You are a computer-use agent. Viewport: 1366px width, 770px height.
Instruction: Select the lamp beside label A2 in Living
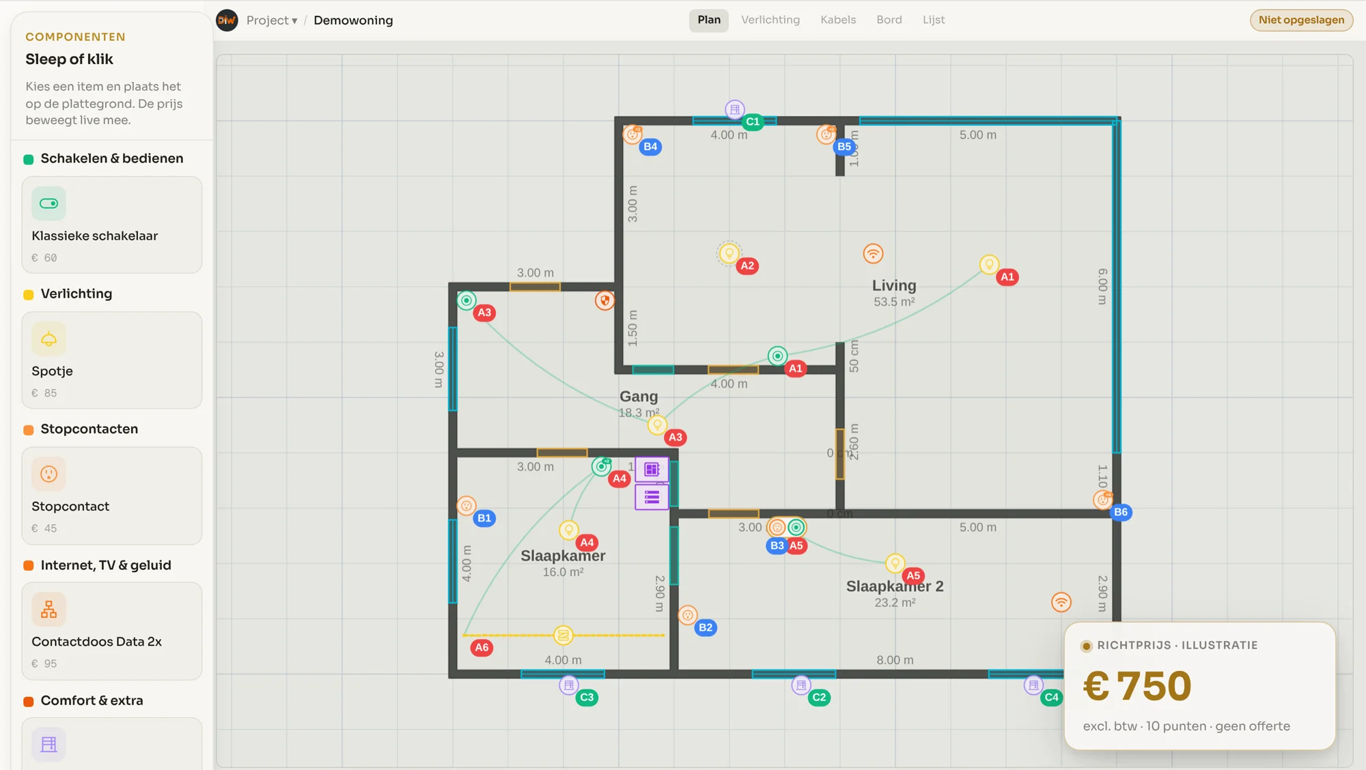pos(729,254)
